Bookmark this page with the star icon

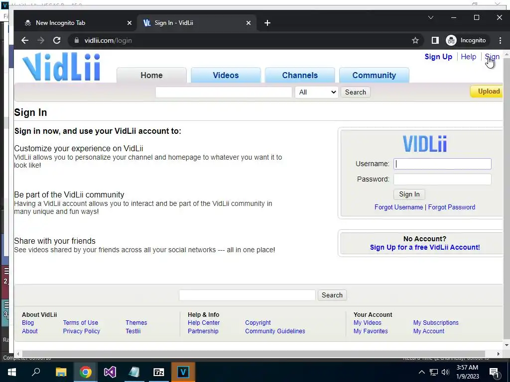pyautogui.click(x=415, y=40)
